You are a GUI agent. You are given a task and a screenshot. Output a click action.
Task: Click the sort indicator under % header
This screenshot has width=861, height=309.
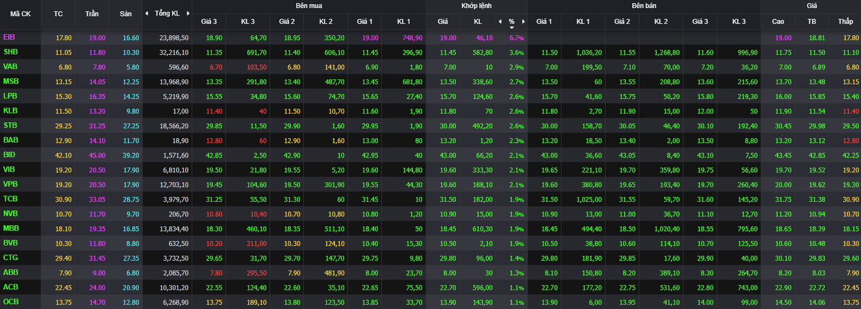point(512,28)
